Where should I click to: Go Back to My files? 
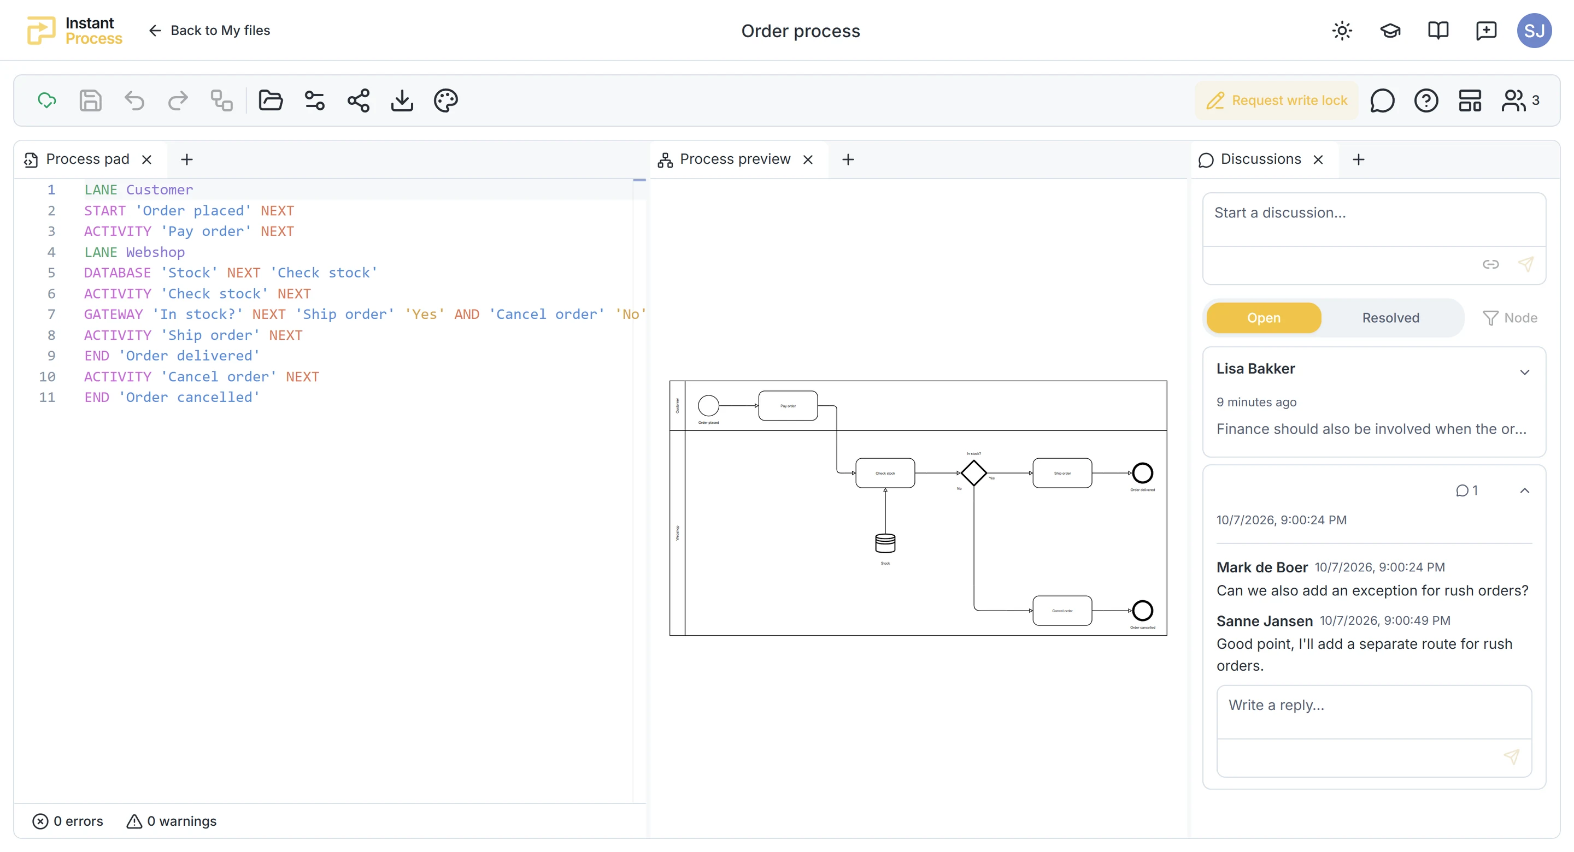click(x=209, y=31)
